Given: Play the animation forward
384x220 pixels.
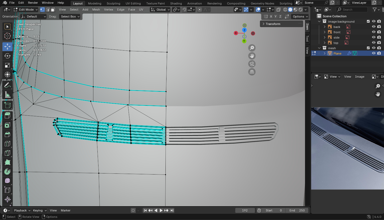Looking at the screenshot, I should coord(161,210).
